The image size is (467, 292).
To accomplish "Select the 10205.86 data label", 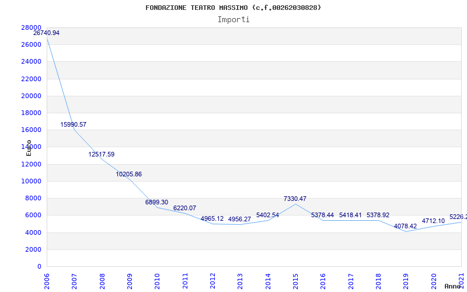I will click(x=128, y=174).
